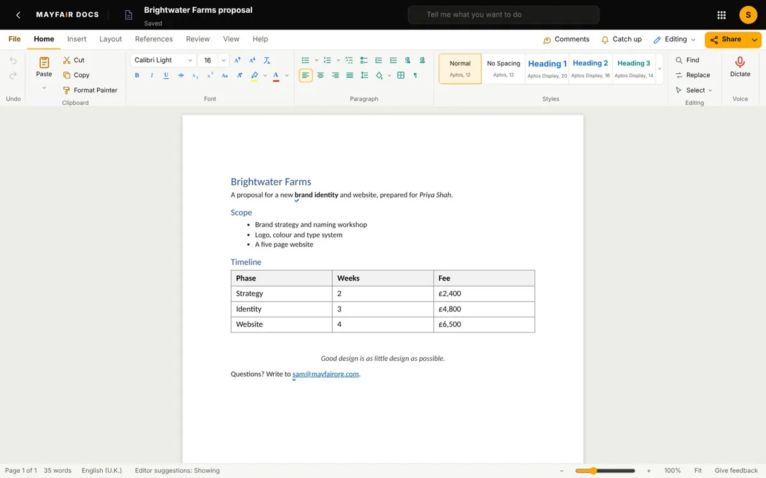Screen dimensions: 766x478
Task: Open the Editing mode dropdown
Action: click(x=674, y=40)
